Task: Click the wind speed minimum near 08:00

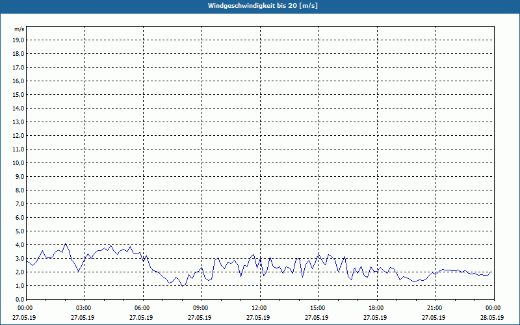Action: 182,285
